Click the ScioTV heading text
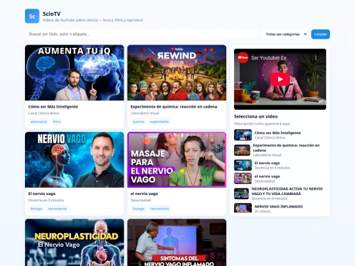 [52, 14]
